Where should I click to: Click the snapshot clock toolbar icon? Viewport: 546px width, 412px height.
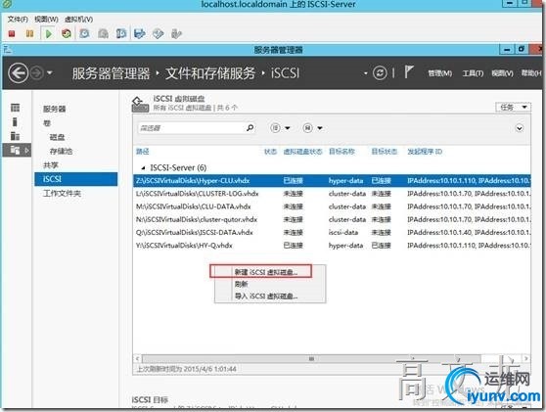(x=84, y=34)
